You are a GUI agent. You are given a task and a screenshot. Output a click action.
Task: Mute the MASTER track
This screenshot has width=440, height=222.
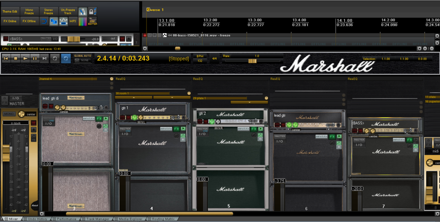tap(34, 123)
